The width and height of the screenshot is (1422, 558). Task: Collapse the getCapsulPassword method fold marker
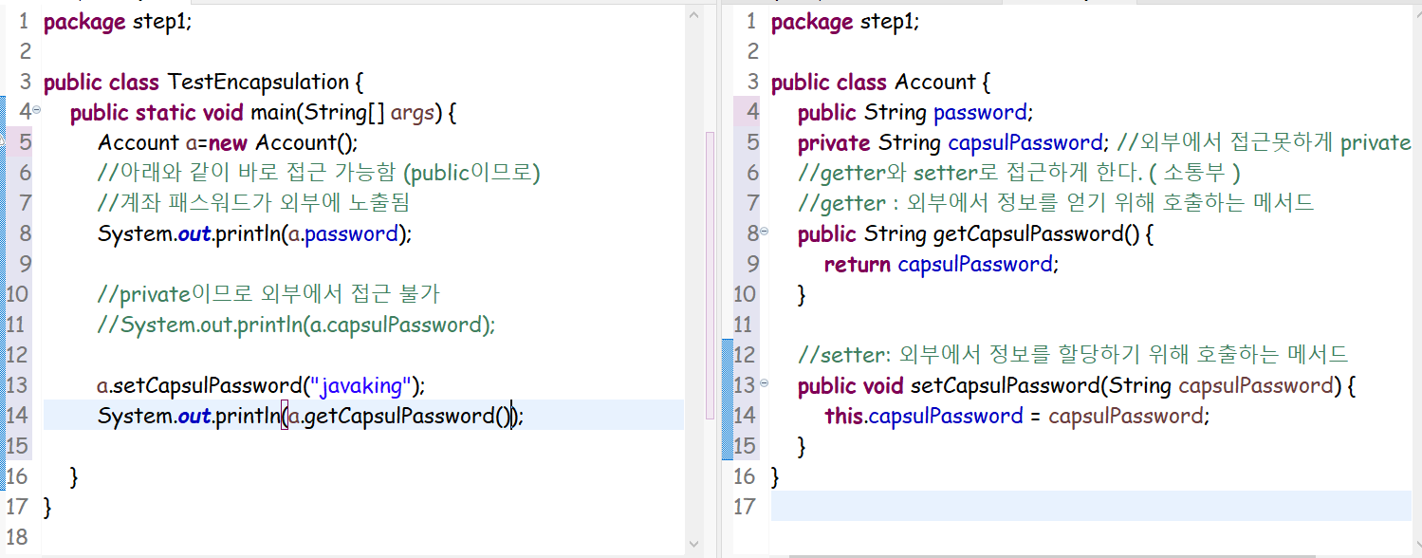[765, 231]
